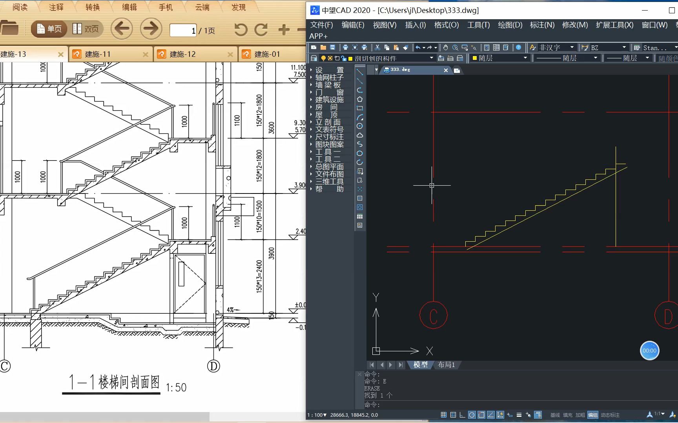
Task: Open the 格式(O) menu
Action: tap(447, 25)
